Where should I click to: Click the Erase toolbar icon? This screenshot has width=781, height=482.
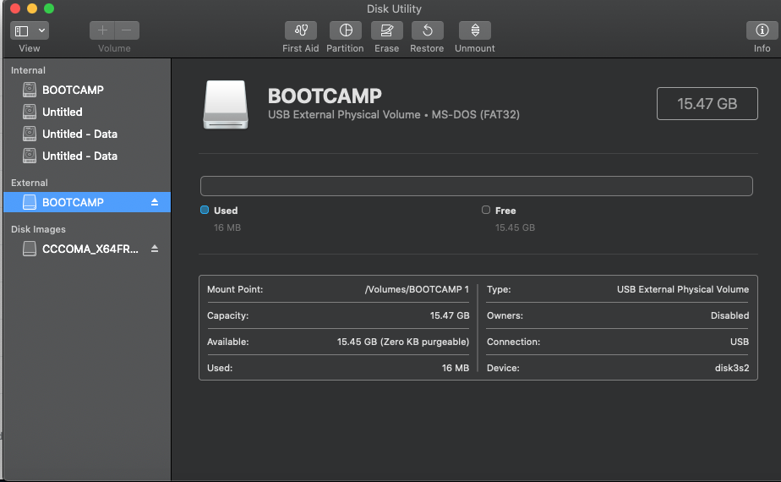pyautogui.click(x=386, y=30)
